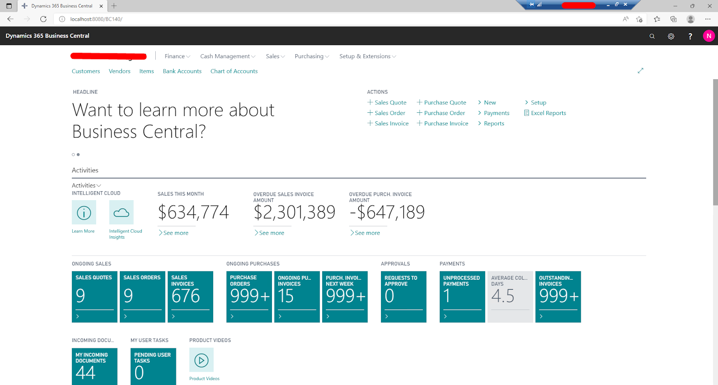Click the page vertical scrollbar
718x385 pixels.
[x=715, y=142]
